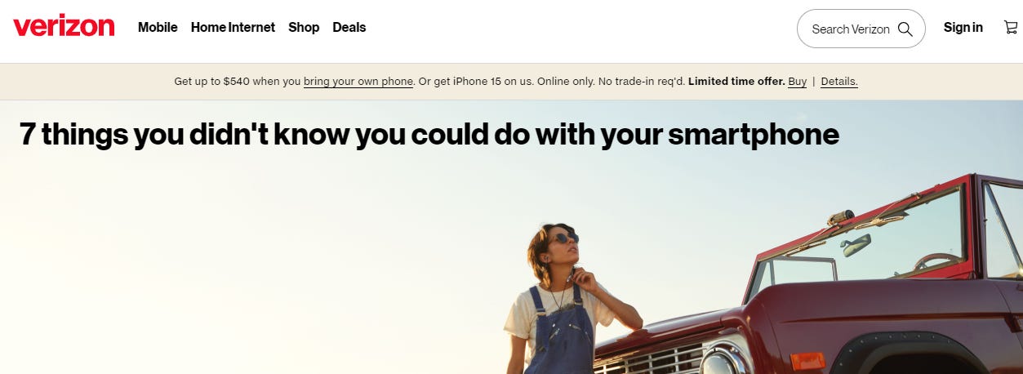
Task: Click the "Limited time offer." bold text
Action: click(x=736, y=82)
